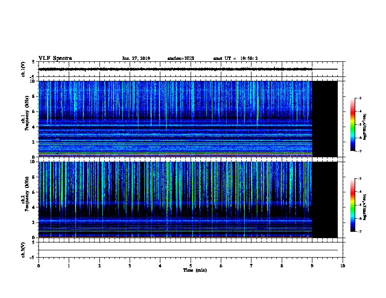
Task: Click the "ch.3(V)" axis label
Action: [23, 250]
